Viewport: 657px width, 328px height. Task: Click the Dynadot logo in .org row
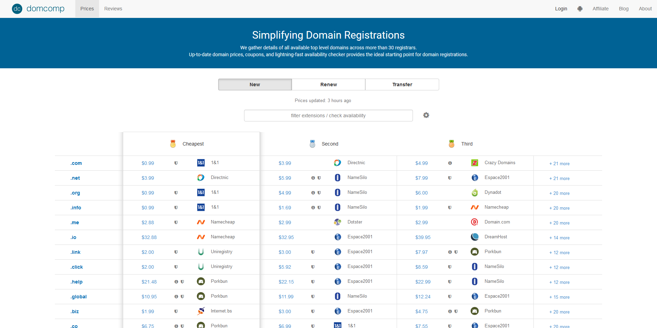[x=475, y=192]
